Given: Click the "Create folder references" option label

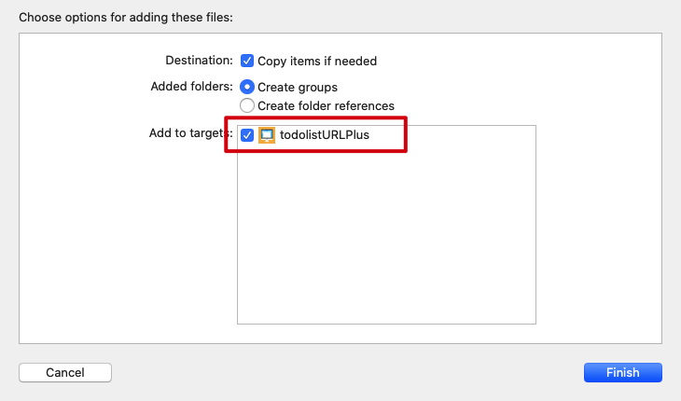Looking at the screenshot, I should pyautogui.click(x=326, y=105).
